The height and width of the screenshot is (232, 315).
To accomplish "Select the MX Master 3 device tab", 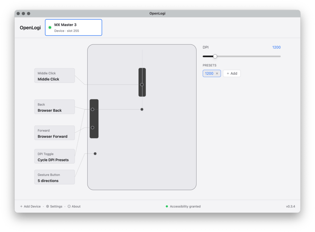I will (74, 27).
